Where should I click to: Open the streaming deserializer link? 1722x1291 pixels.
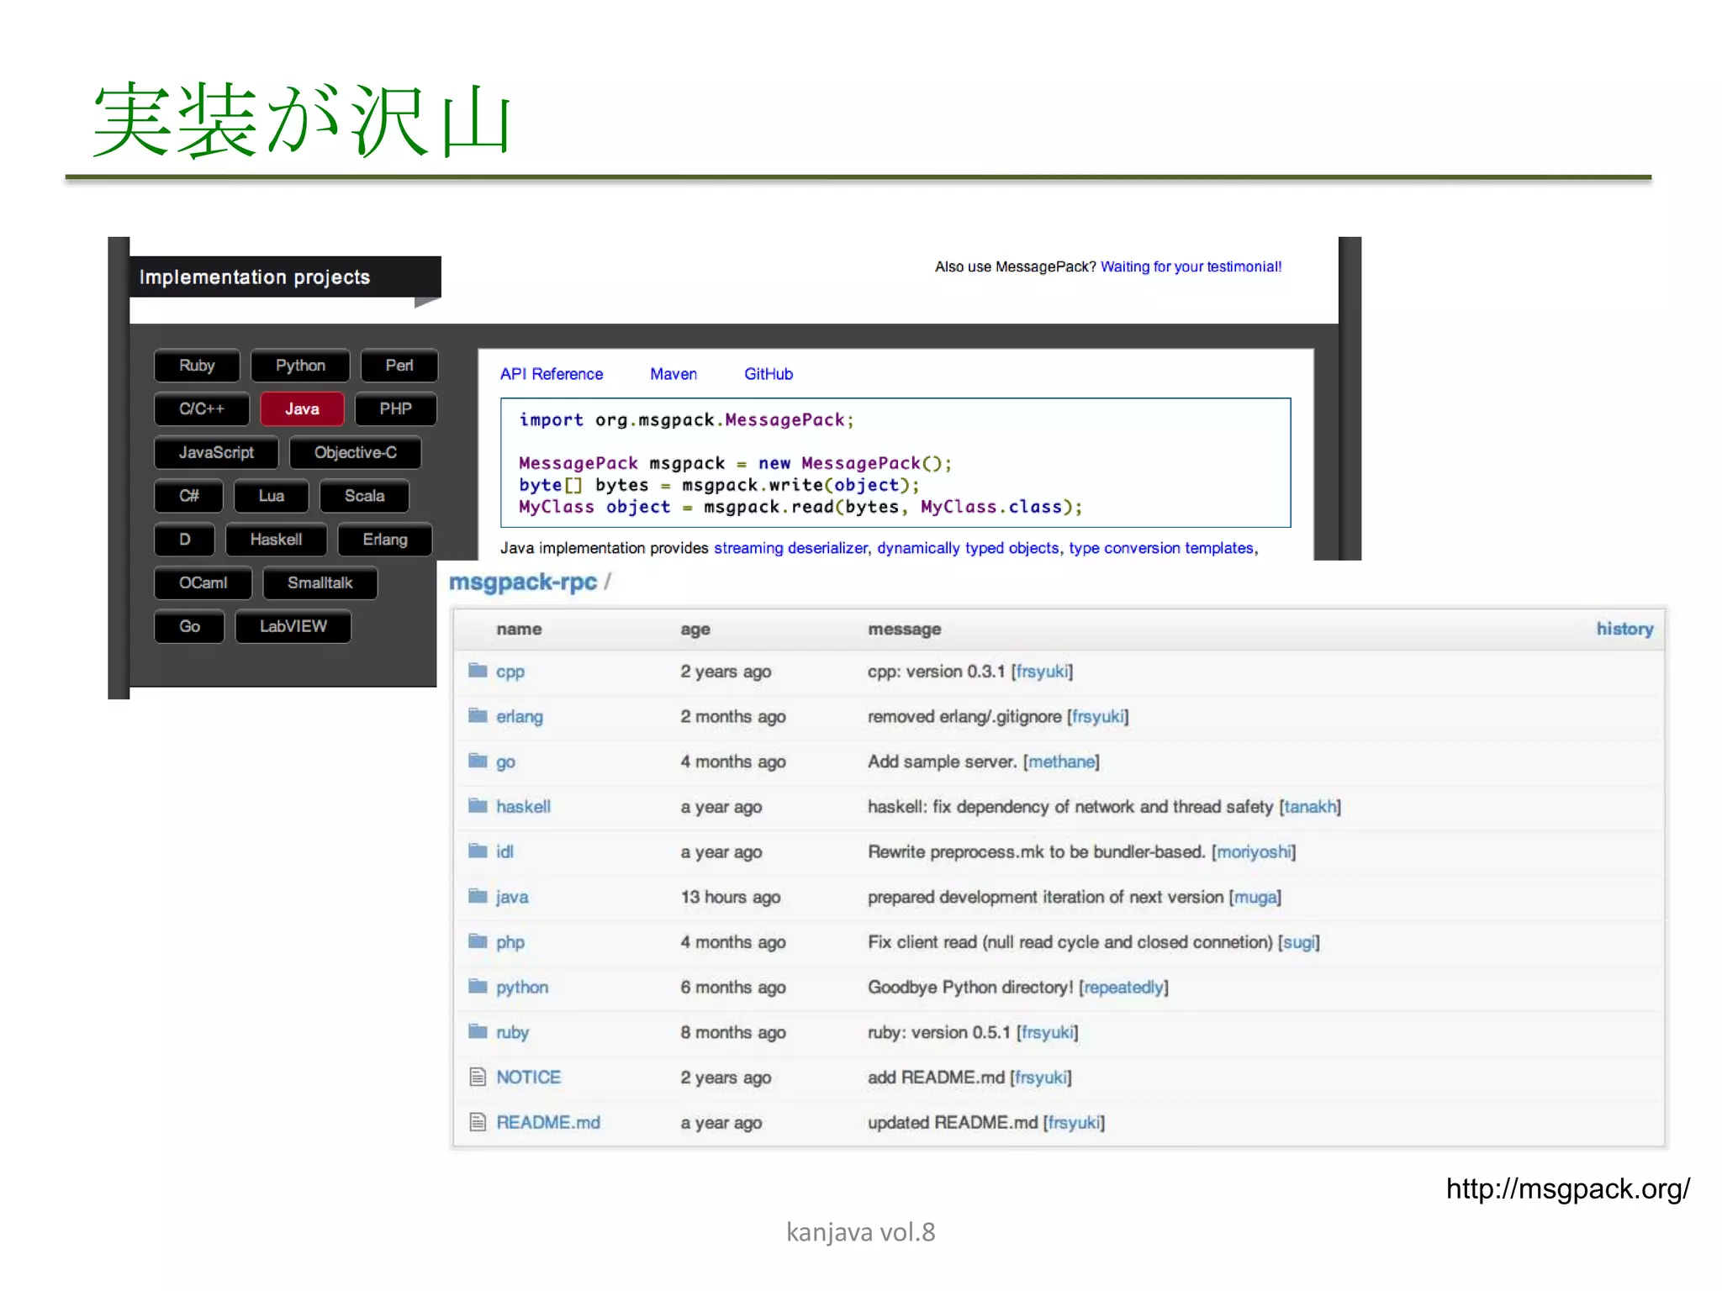point(790,548)
